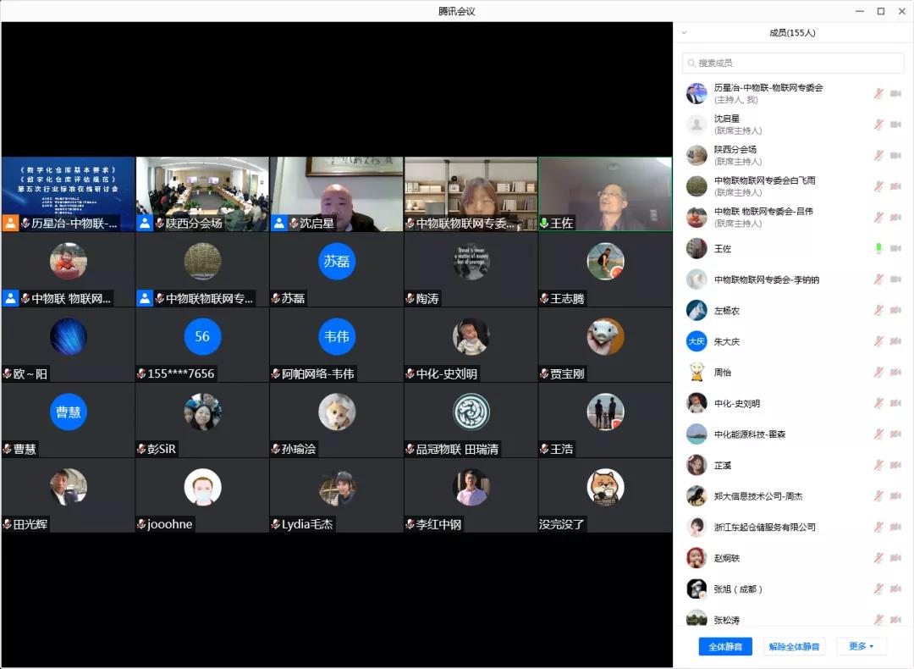
Task: Click camera icon for 中物联 物联网专委会-吕伟
Action: 896,217
